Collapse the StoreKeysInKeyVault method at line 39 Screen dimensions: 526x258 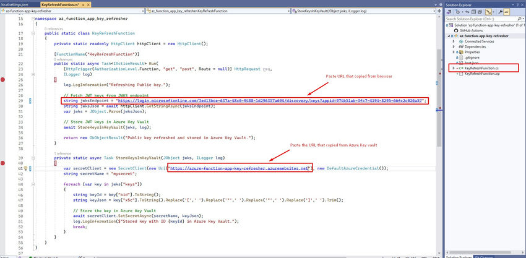coord(33,158)
